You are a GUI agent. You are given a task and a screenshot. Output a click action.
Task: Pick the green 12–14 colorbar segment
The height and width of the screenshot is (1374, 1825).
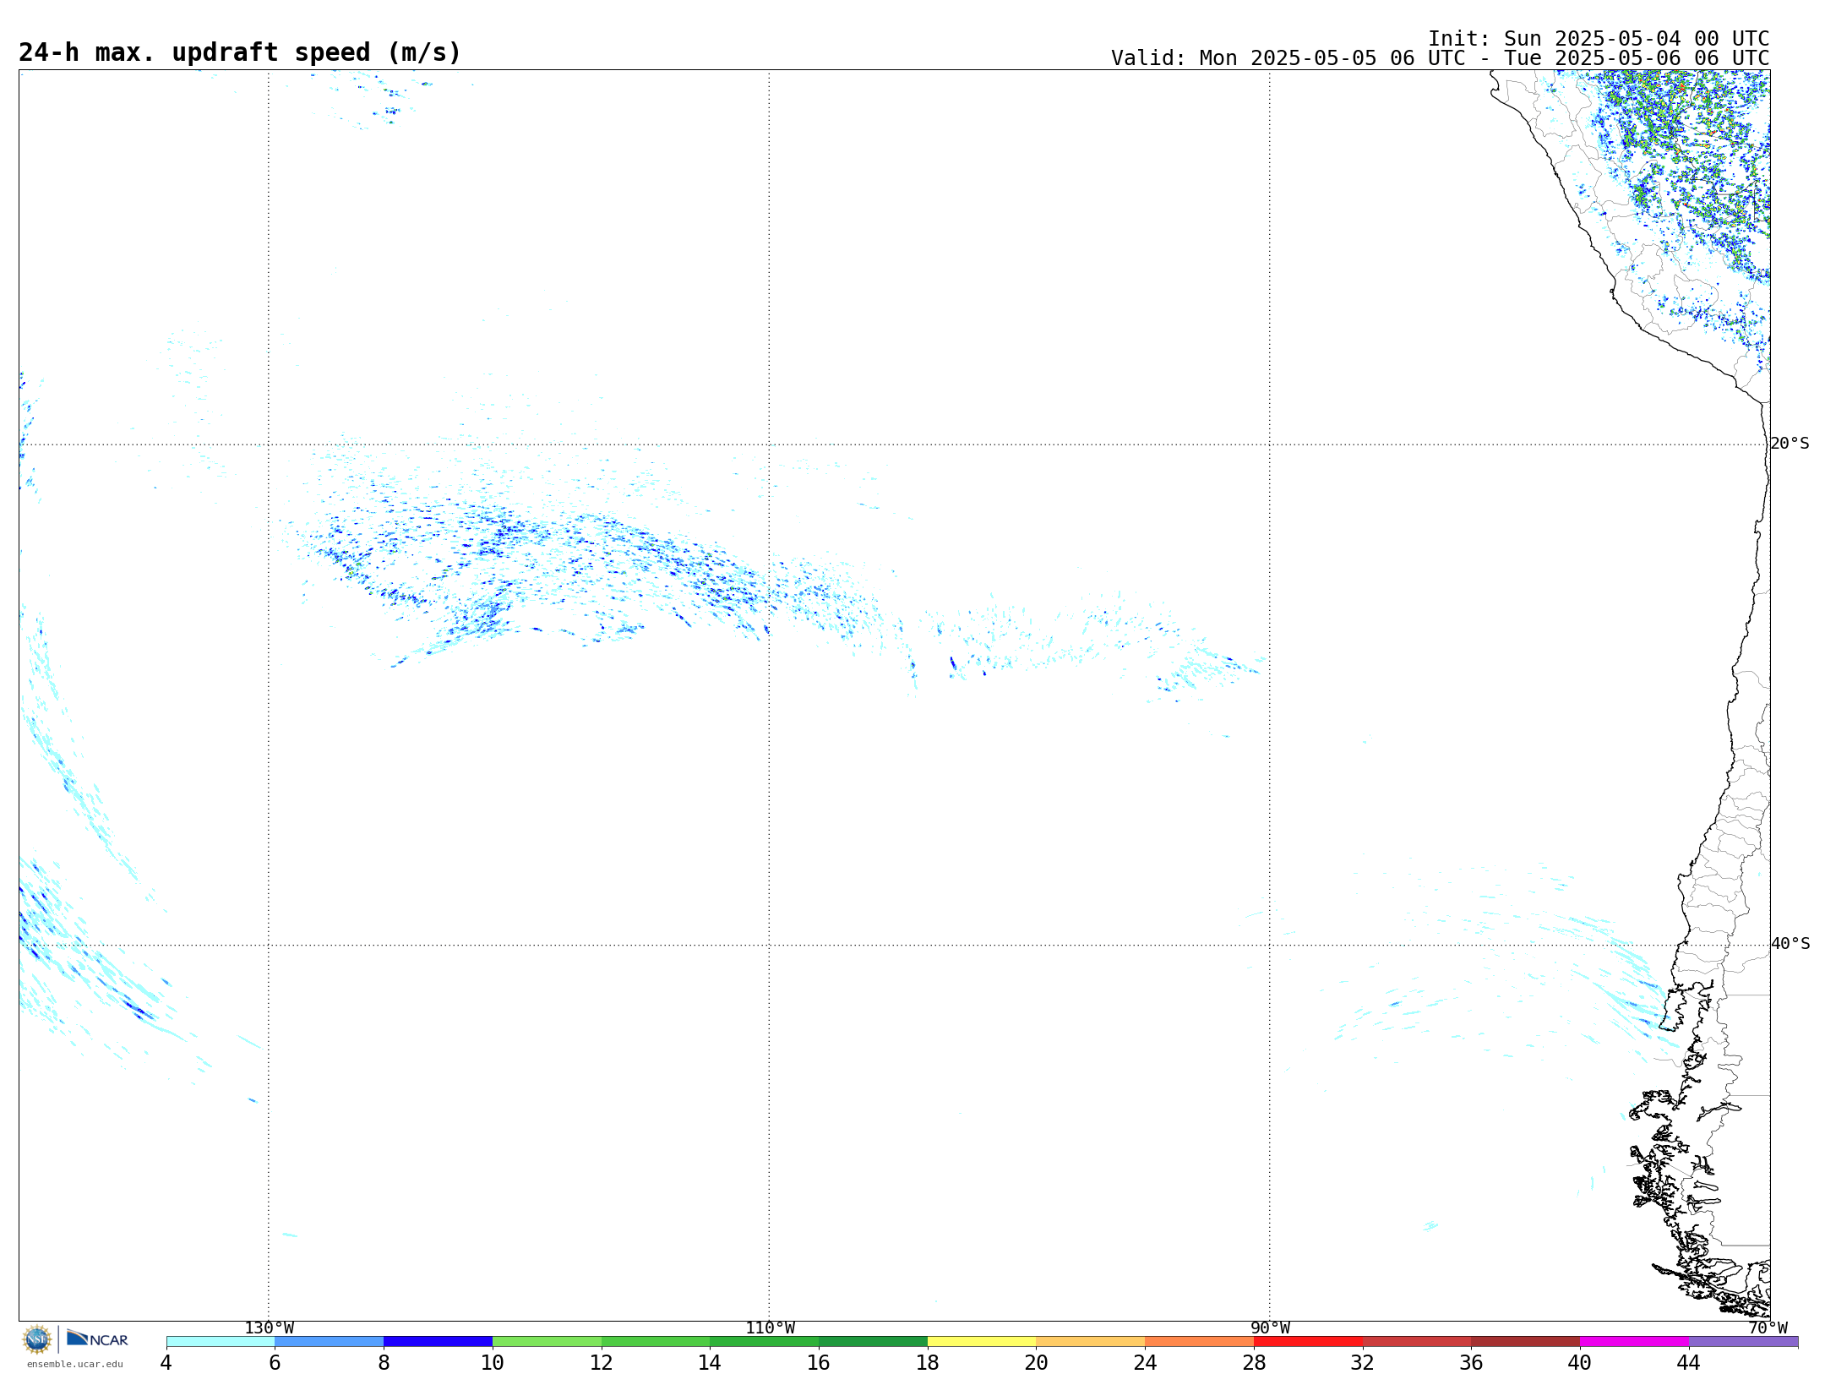click(x=656, y=1342)
